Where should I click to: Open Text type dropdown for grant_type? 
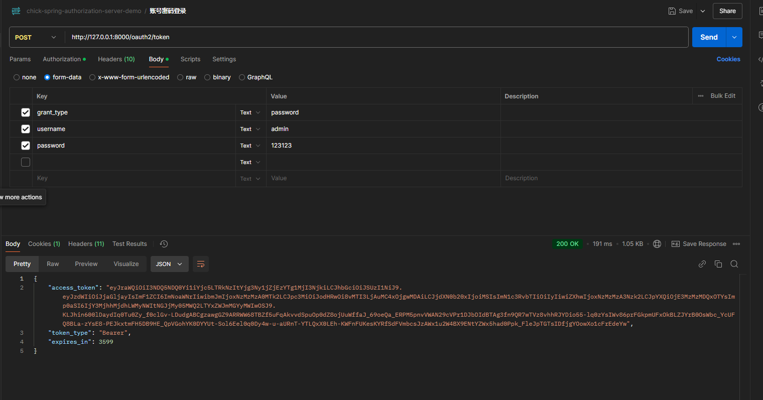pos(250,112)
